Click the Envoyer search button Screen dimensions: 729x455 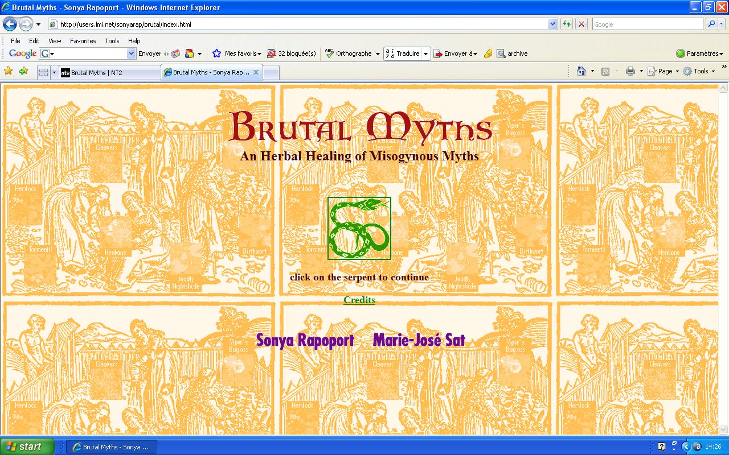(x=150, y=53)
